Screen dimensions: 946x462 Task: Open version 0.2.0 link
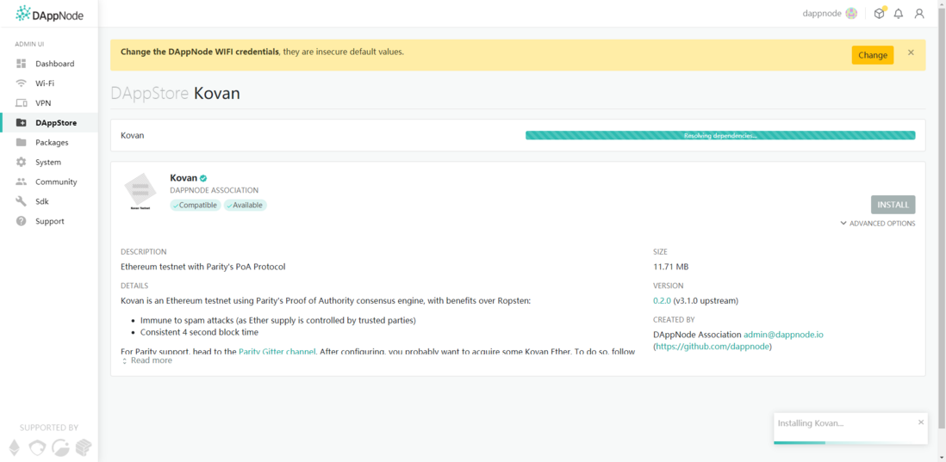point(662,300)
